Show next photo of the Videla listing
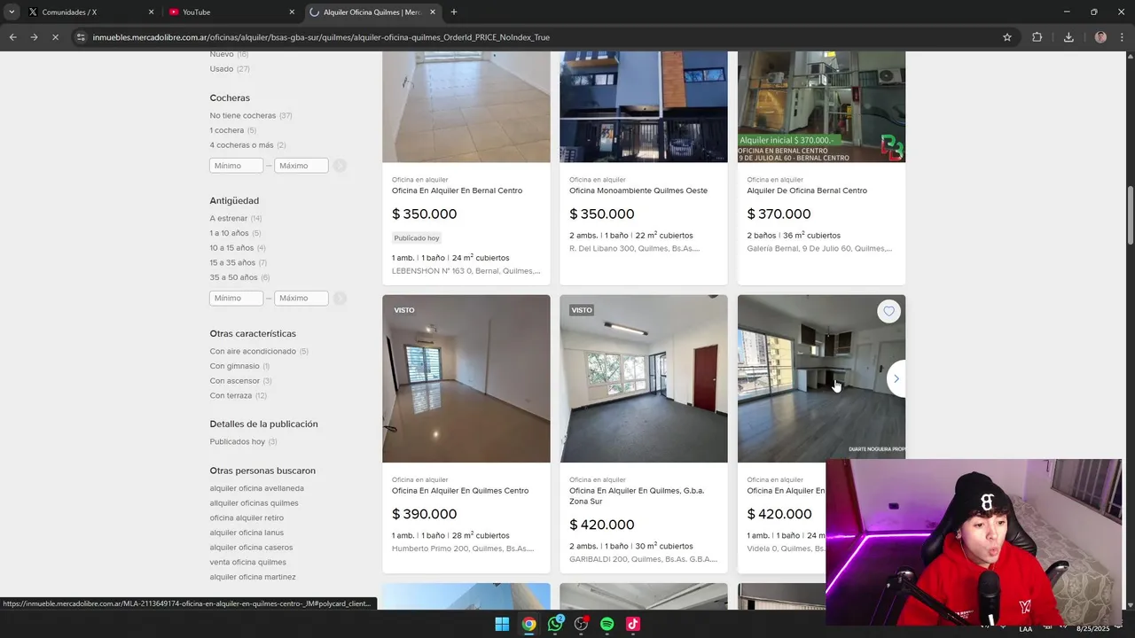Viewport: 1135px width, 638px height. click(896, 378)
